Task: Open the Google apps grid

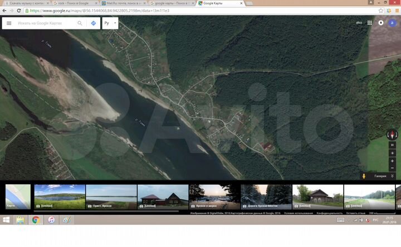Action: (369, 23)
